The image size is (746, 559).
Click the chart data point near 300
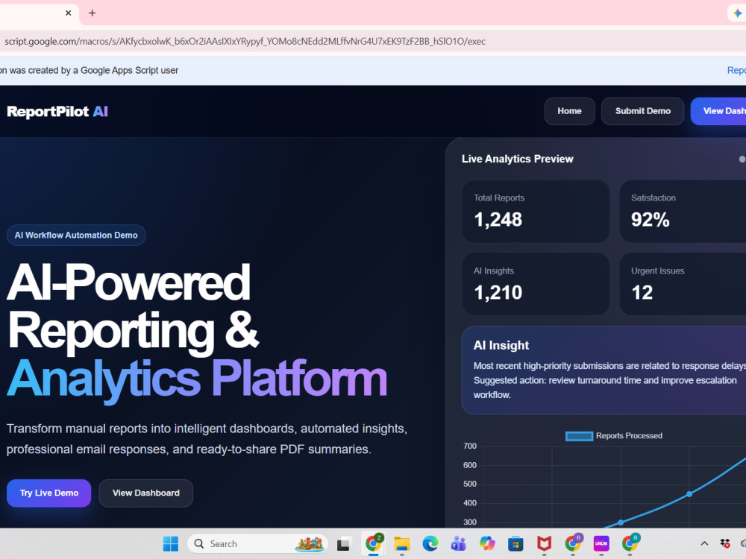(621, 522)
